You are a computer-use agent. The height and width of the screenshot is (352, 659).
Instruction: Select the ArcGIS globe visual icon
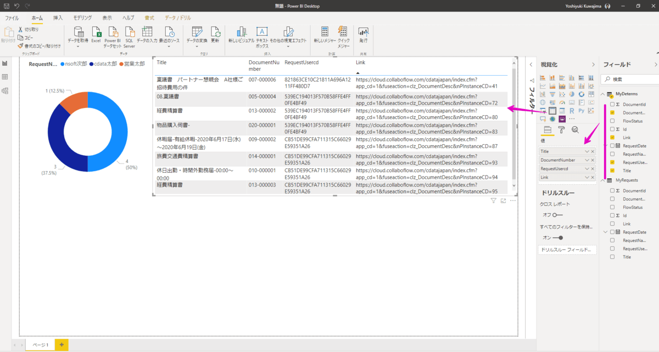[x=552, y=119]
